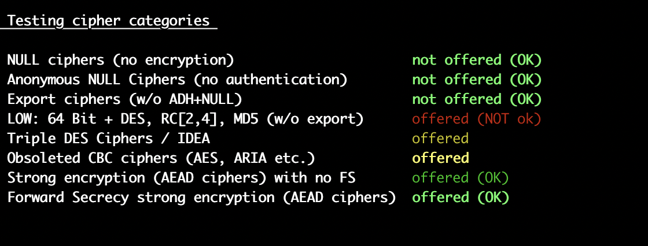This screenshot has height=246, width=648.
Task: Click '(no authentication)' in Anonymous NULL line
Action: (271, 80)
